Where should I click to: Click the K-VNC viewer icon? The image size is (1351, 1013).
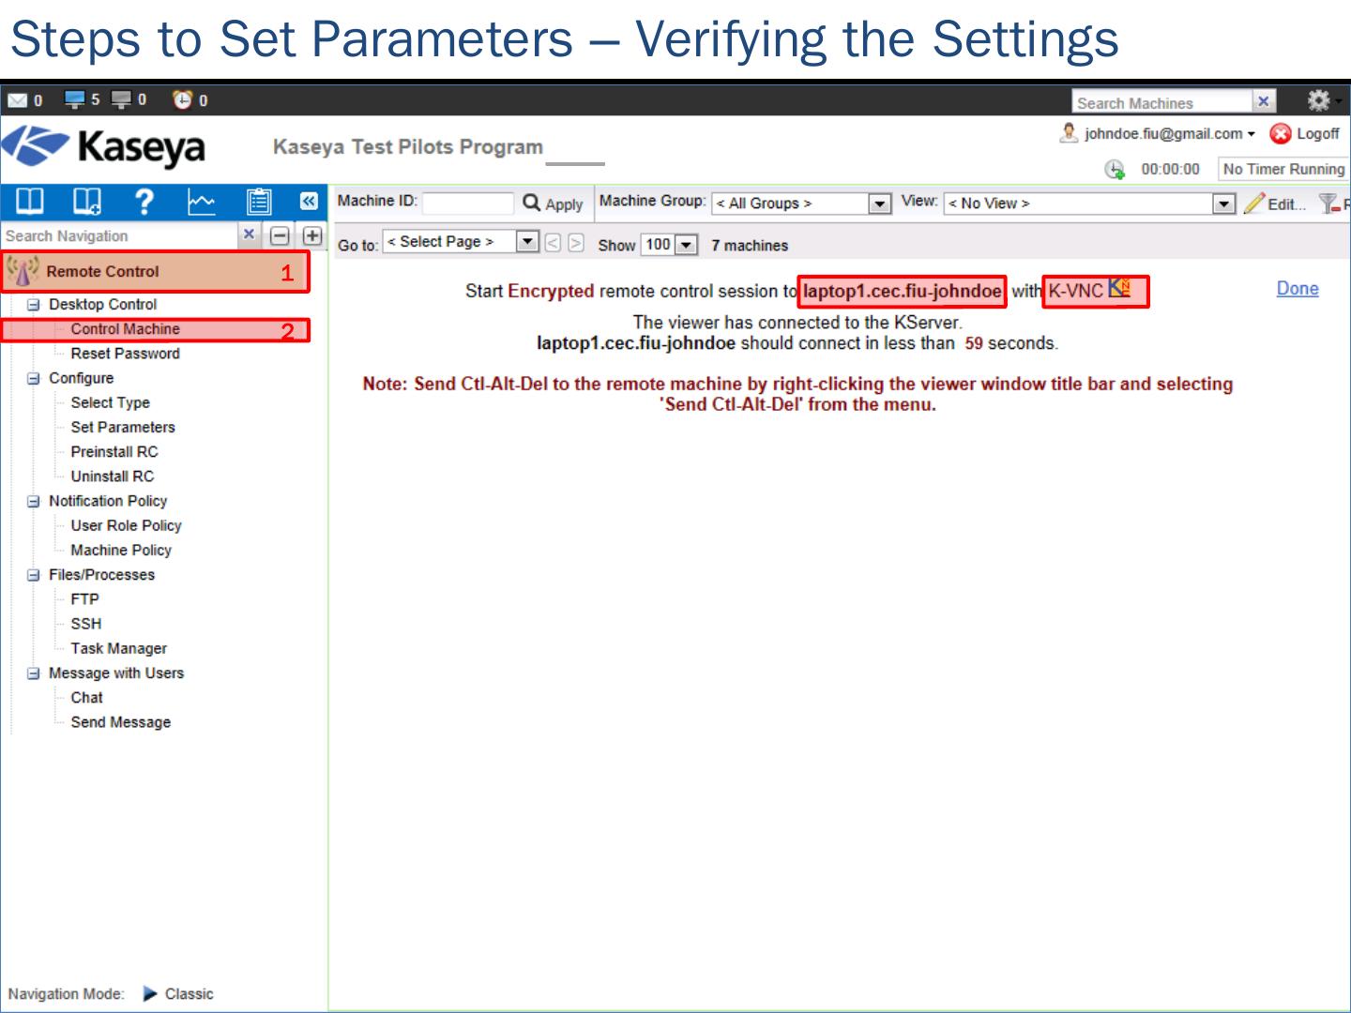coord(1119,289)
